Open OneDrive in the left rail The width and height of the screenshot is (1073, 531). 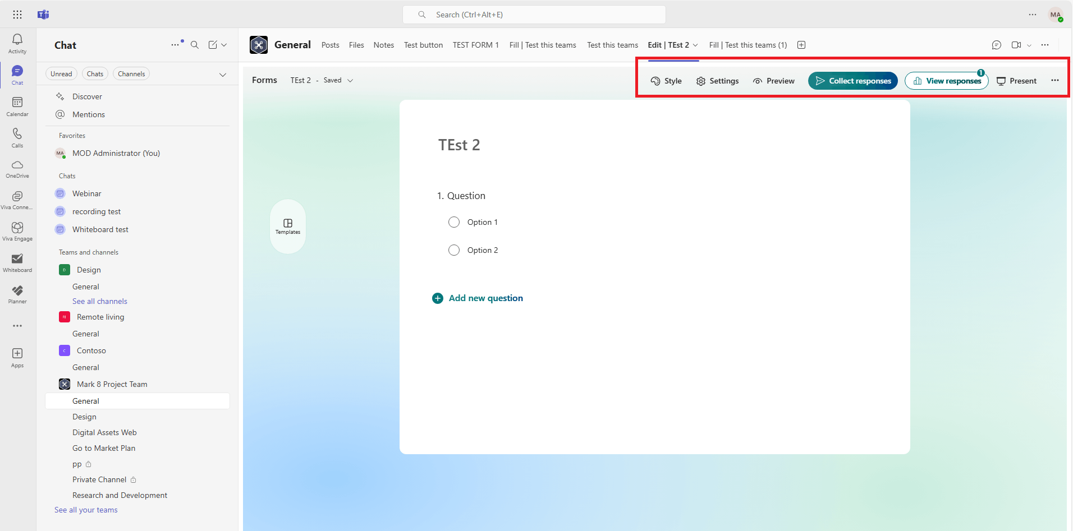pyautogui.click(x=17, y=169)
